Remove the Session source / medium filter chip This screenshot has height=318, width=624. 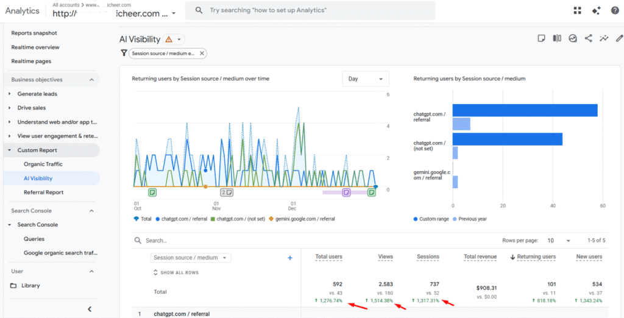(x=202, y=54)
